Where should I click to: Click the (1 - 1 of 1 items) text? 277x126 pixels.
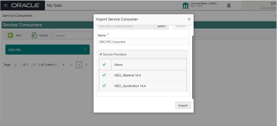[44, 65]
